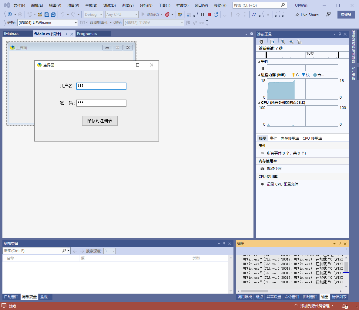Click the 管理员 button
The width and height of the screenshot is (359, 310).
click(346, 15)
